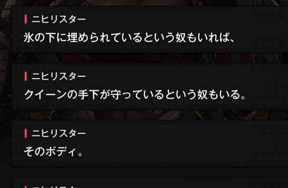Image resolution: width=288 pixels, height=188 pixels.
Task: Click the 氷 character at the start of the first message
Action: point(29,38)
